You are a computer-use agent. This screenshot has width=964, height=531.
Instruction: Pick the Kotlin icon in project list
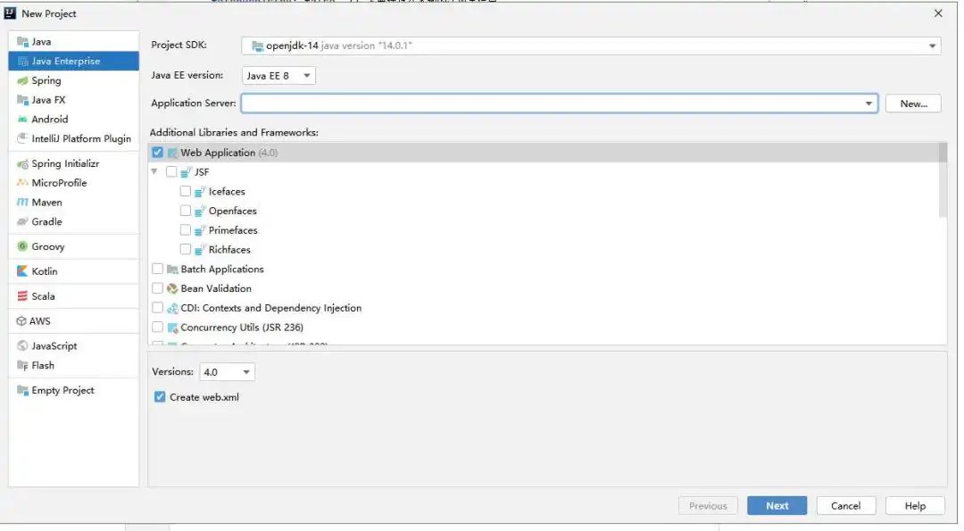(22, 271)
